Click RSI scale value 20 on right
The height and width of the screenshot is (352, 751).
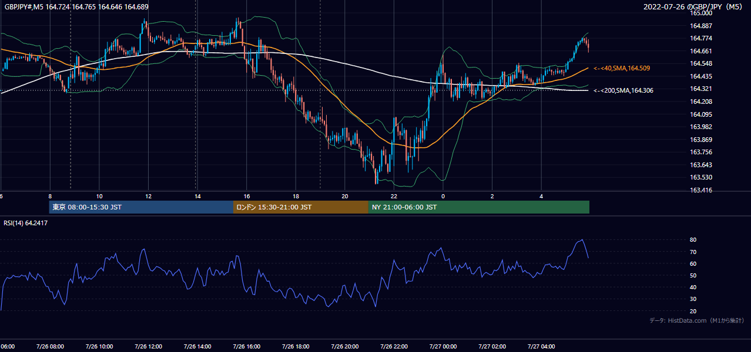(x=693, y=311)
